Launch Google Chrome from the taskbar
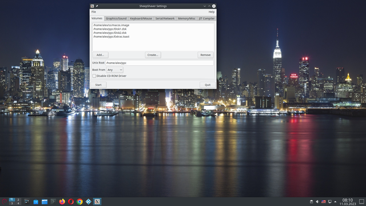The width and height of the screenshot is (366, 206). point(79,201)
